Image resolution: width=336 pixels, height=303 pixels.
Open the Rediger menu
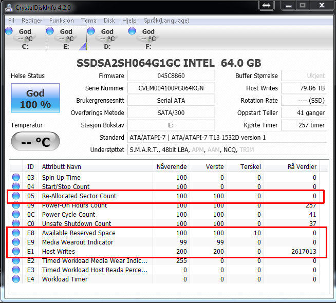pyautogui.click(x=32, y=21)
